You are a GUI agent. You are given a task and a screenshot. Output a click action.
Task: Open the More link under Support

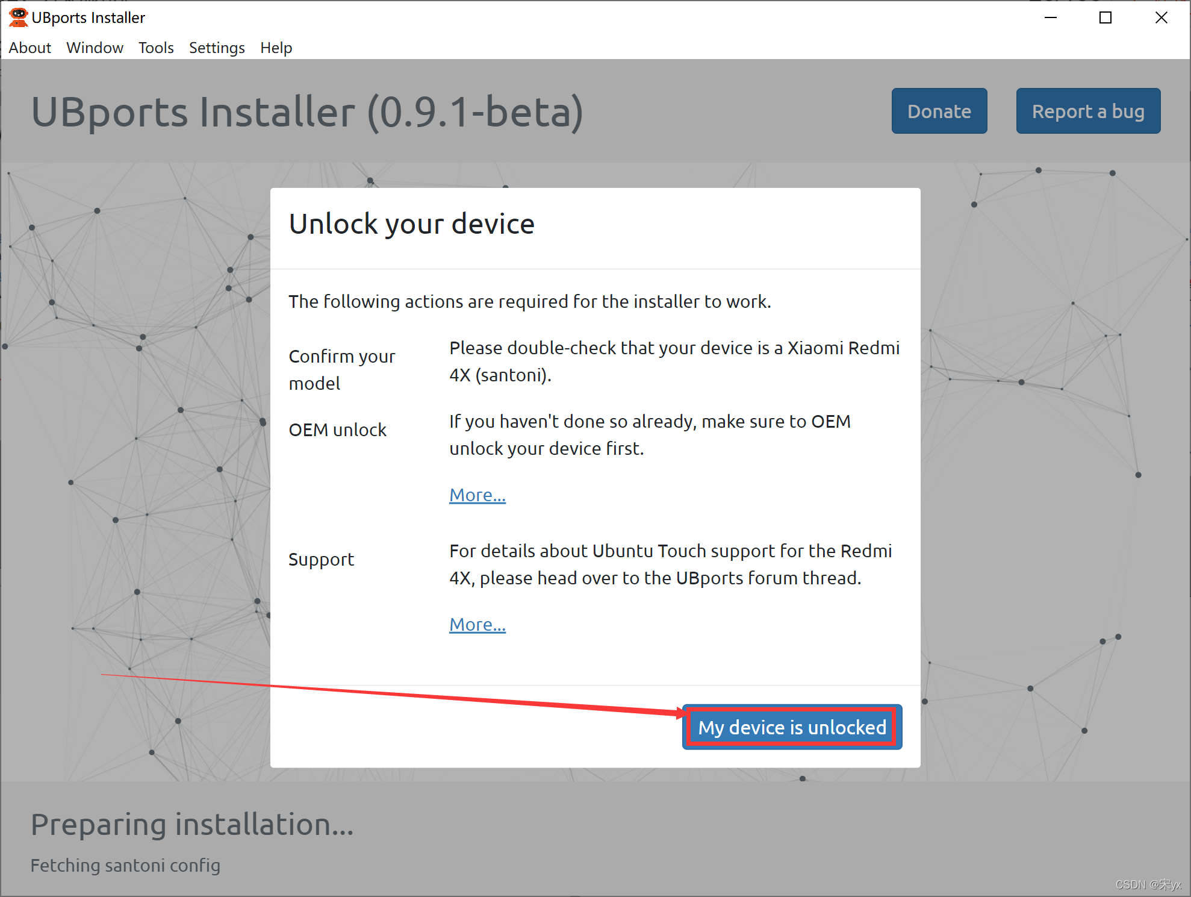coord(477,624)
